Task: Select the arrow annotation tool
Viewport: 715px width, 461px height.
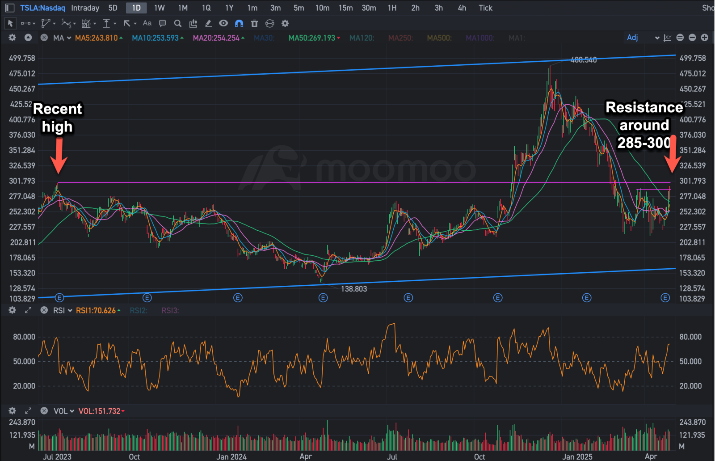Action: pyautogui.click(x=127, y=23)
